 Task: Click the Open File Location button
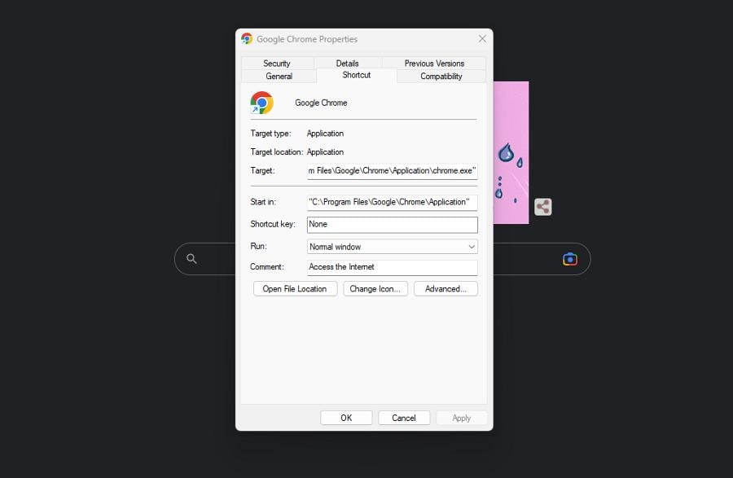coord(295,289)
